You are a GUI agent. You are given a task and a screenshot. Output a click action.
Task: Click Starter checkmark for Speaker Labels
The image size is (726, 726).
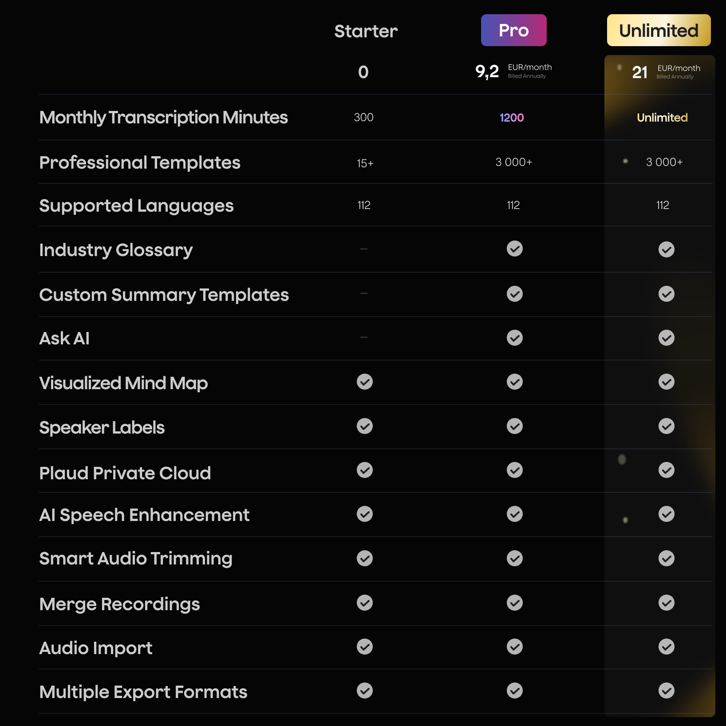pyautogui.click(x=364, y=426)
